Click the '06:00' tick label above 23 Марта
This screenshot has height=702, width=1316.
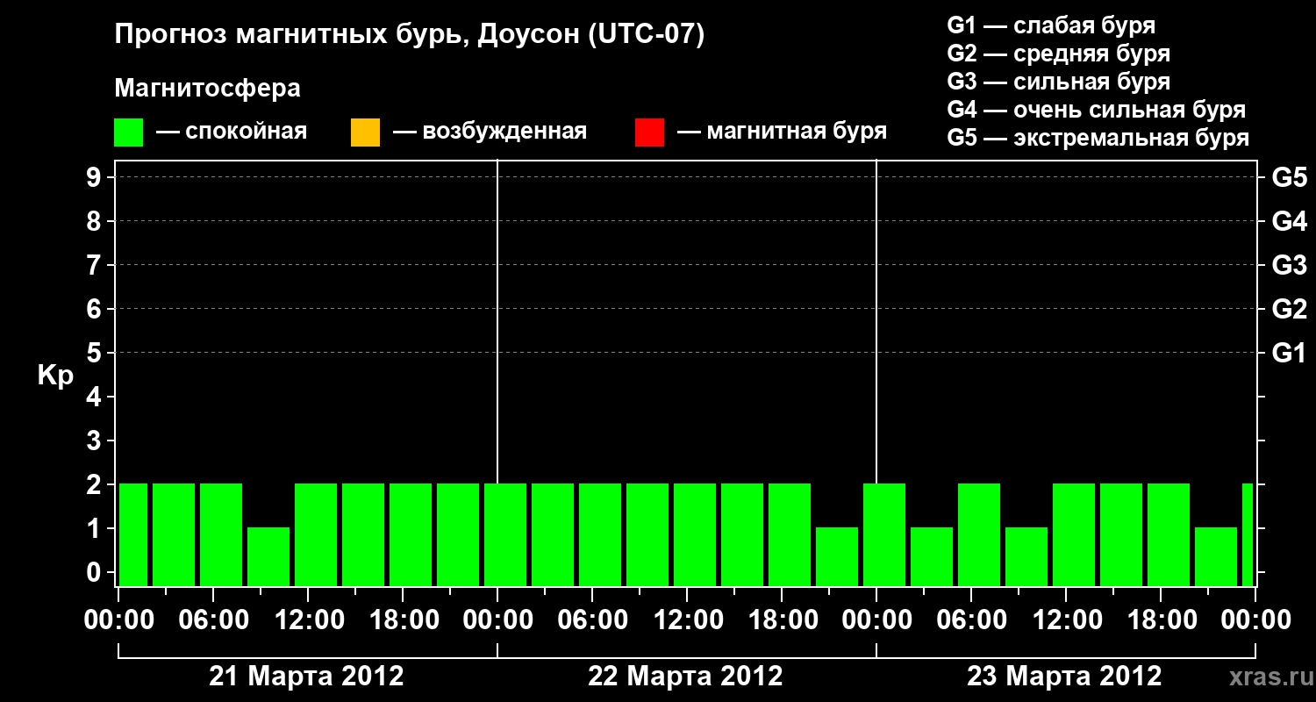971,620
